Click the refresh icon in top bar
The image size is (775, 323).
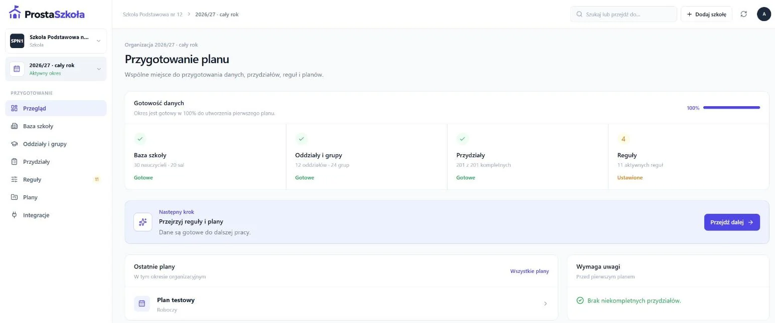tap(744, 14)
